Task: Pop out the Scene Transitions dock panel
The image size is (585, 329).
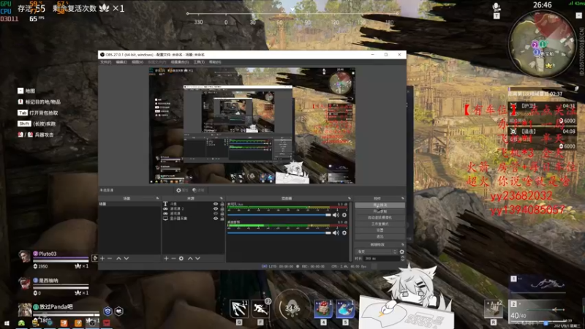Action: pos(403,245)
